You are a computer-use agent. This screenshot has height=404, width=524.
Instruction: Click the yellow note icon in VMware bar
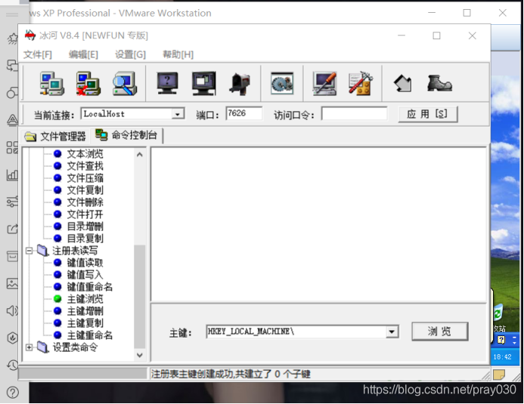(x=499, y=375)
